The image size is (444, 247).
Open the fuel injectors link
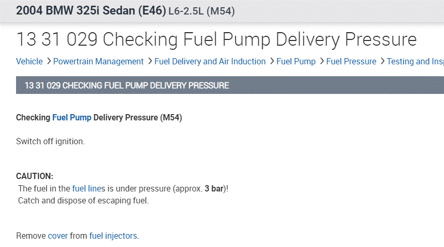coord(113,236)
